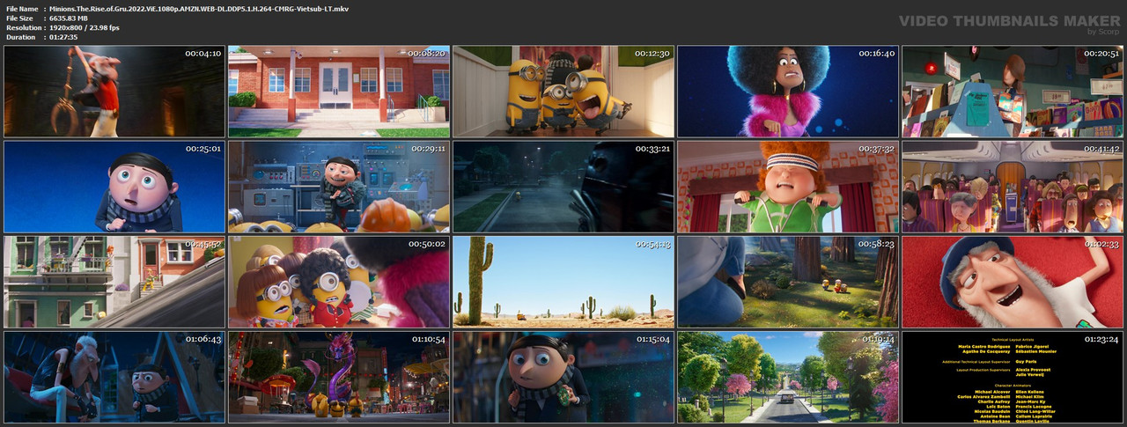The width and height of the screenshot is (1127, 427).
Task: Open the lab scene thumbnail at 00:29:11
Action: click(339, 187)
